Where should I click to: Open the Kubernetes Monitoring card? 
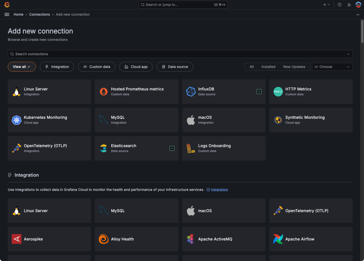(x=49, y=120)
